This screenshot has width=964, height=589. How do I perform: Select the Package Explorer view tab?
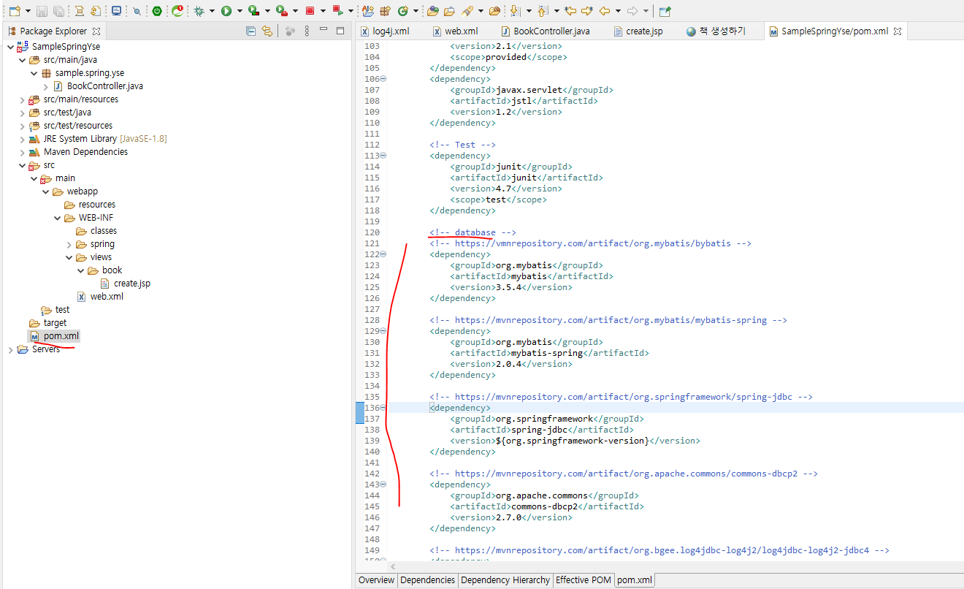[x=53, y=31]
